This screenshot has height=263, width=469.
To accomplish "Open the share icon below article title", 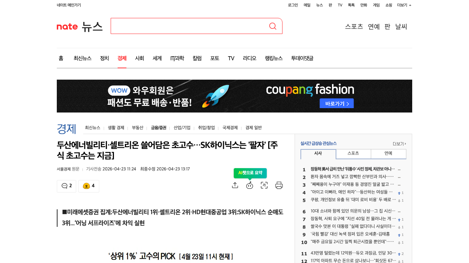I will (x=235, y=185).
